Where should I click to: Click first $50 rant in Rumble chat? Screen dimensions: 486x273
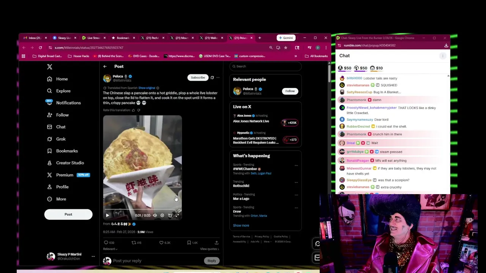(x=344, y=68)
